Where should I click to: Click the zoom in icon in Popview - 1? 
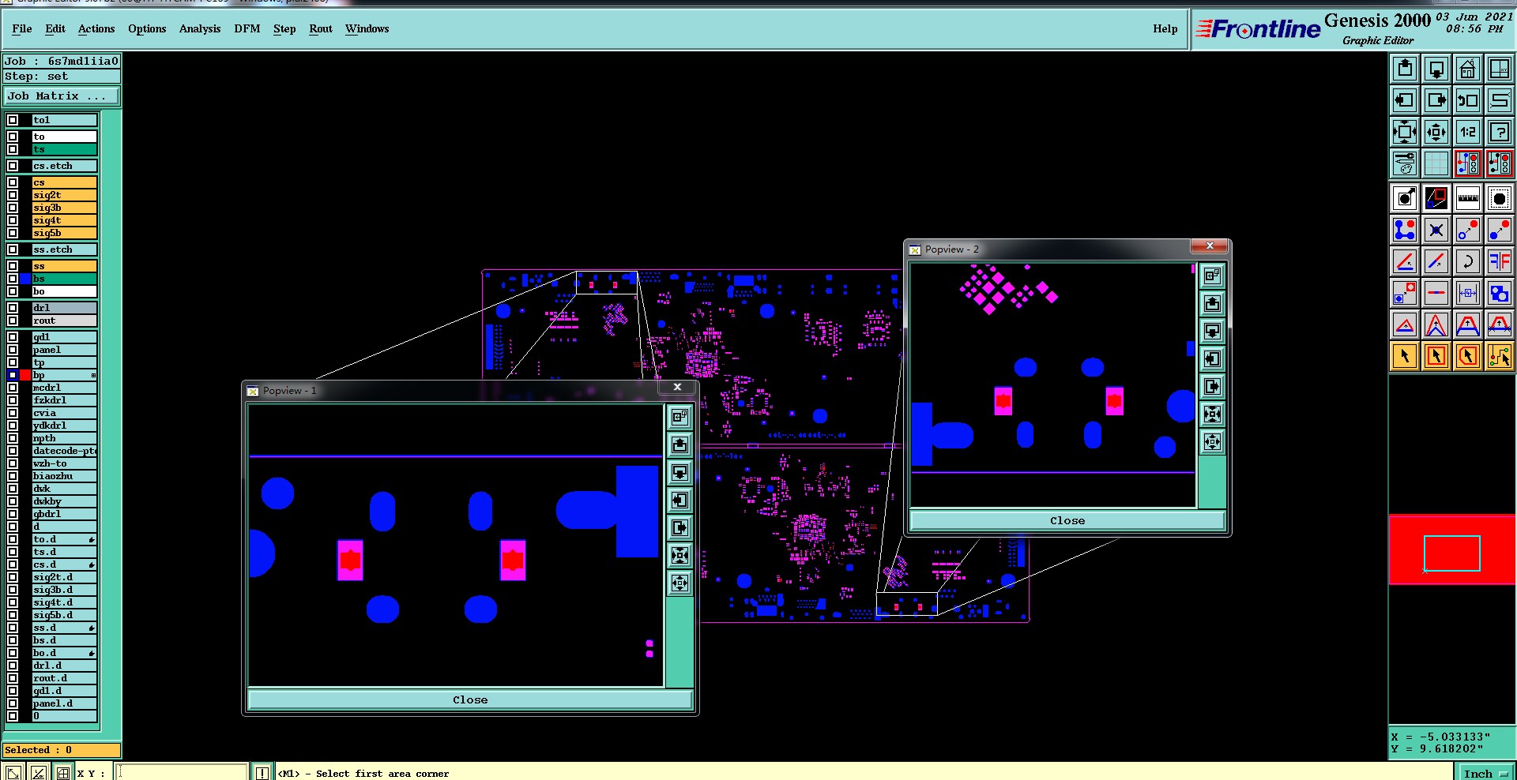679,555
